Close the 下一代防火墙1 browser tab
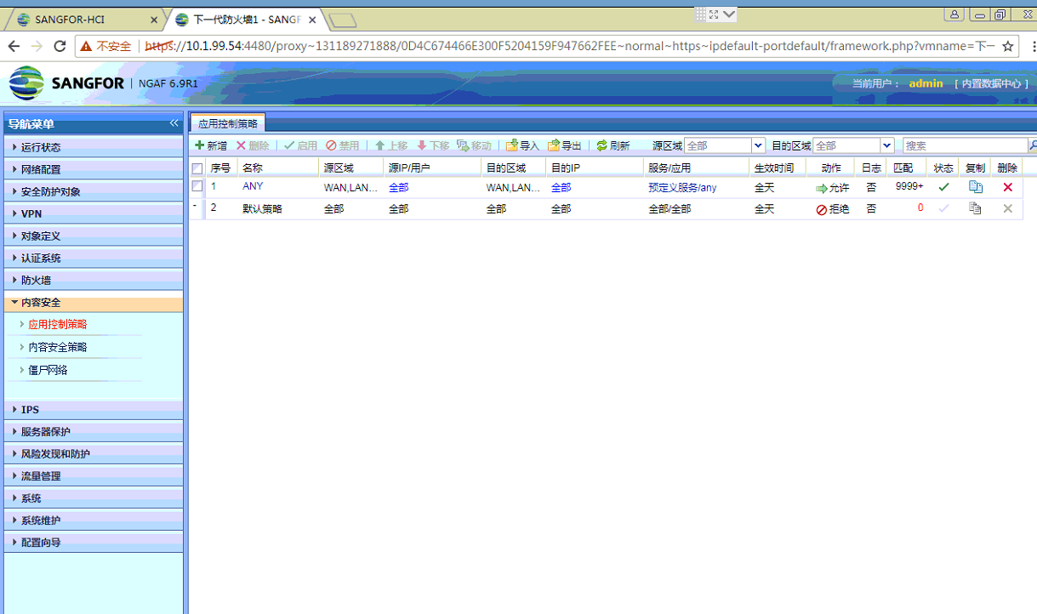This screenshot has height=614, width=1037. (312, 20)
